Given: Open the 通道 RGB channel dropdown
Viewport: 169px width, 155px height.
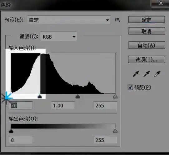Looking at the screenshot, I should pos(59,37).
